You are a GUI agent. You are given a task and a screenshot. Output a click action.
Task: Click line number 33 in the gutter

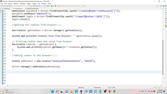(4, 44)
